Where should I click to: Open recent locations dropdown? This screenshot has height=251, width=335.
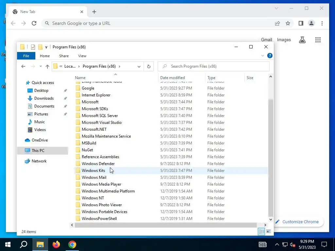tap(41, 66)
